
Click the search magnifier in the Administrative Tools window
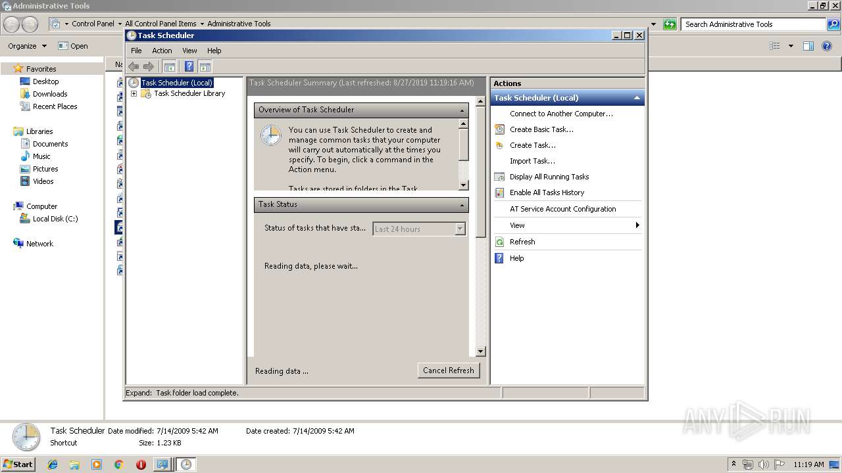coord(833,24)
